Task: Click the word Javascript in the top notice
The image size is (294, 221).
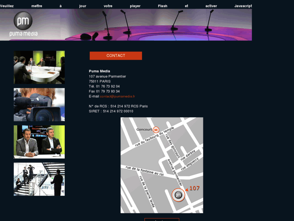Action: 243,6
